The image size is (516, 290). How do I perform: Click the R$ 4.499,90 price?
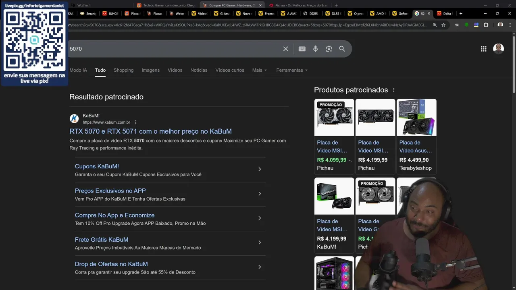[414, 160]
